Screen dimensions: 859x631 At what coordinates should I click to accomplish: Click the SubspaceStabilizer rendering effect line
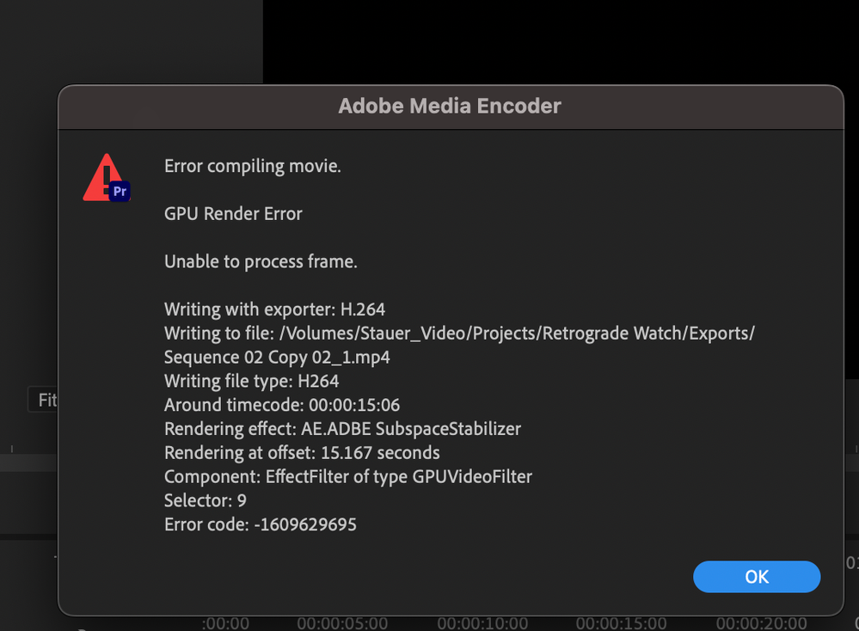(x=342, y=428)
